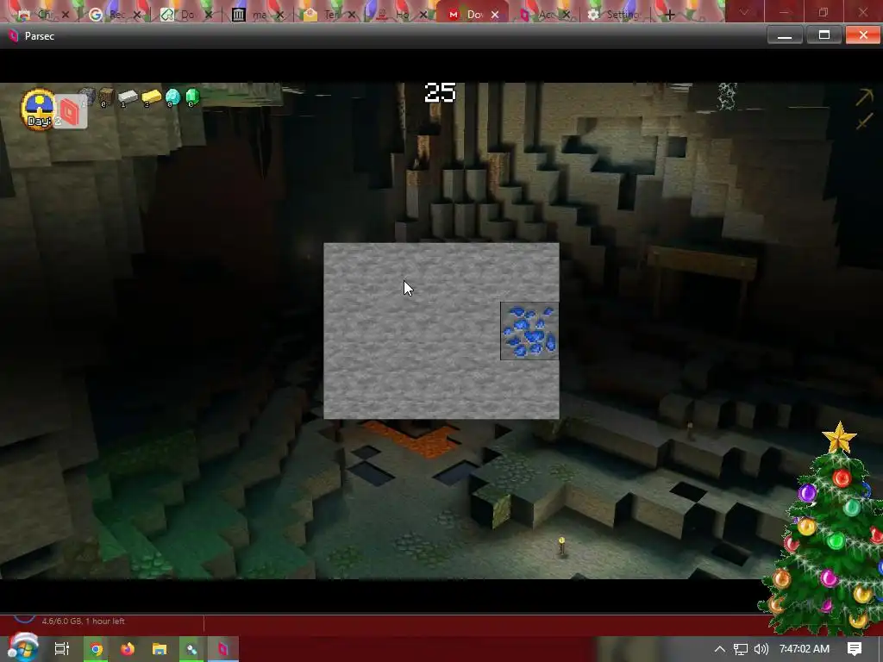
Task: Open the volume control tray icon
Action: coord(761,649)
